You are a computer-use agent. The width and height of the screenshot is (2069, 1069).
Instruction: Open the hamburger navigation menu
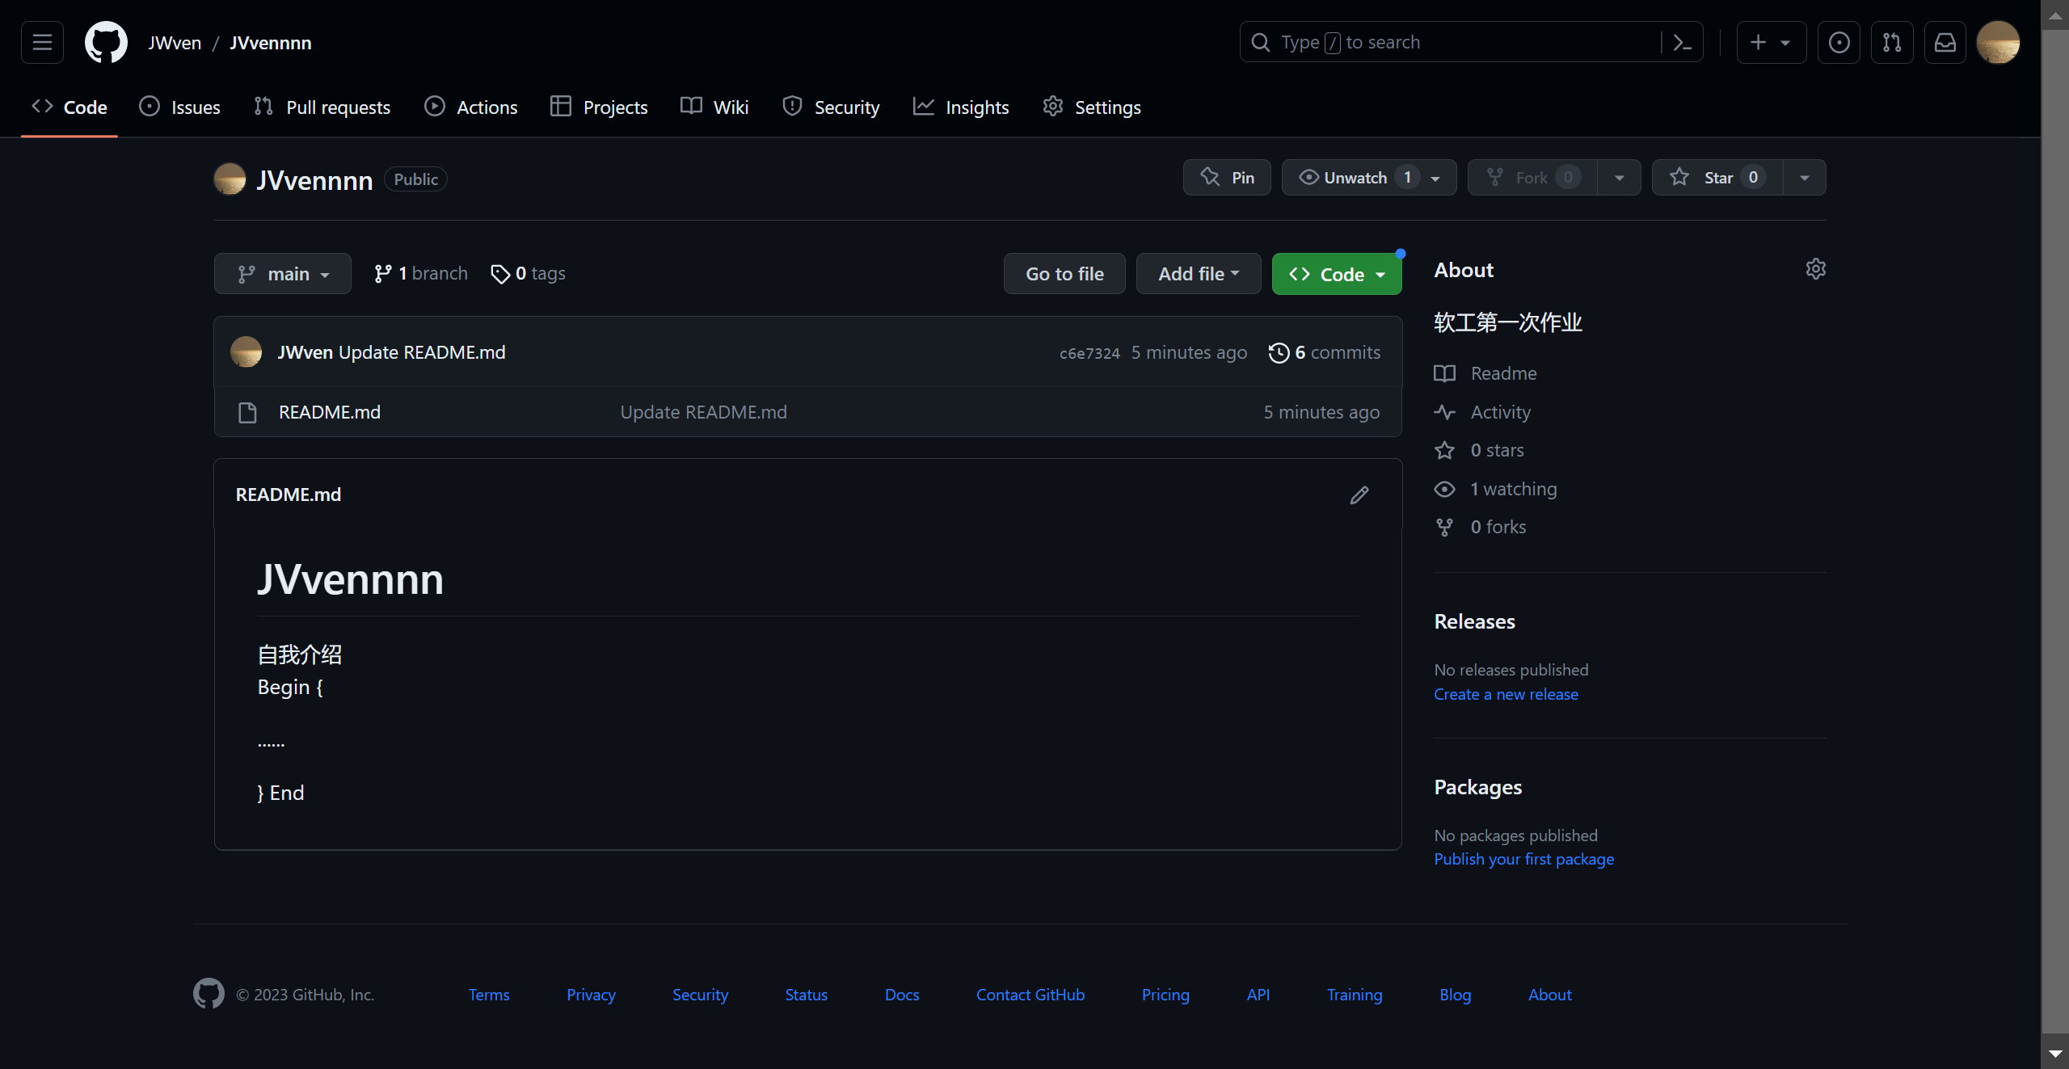[x=42, y=42]
